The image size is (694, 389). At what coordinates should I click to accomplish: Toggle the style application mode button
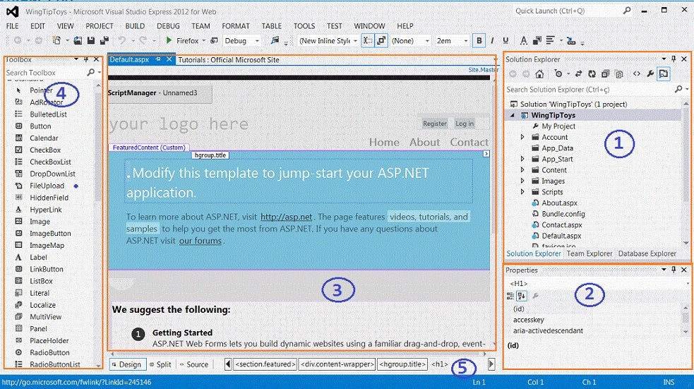[367, 41]
